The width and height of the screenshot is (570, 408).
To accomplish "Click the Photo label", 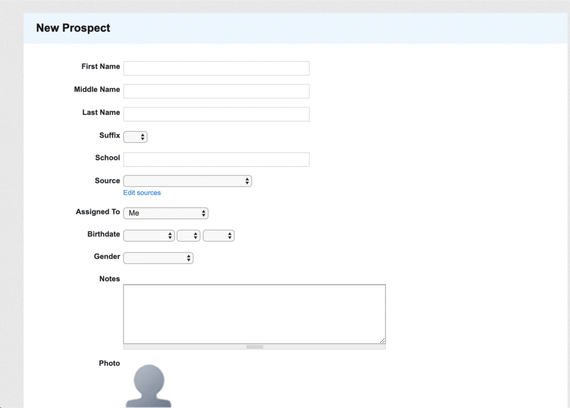I will click(110, 364).
